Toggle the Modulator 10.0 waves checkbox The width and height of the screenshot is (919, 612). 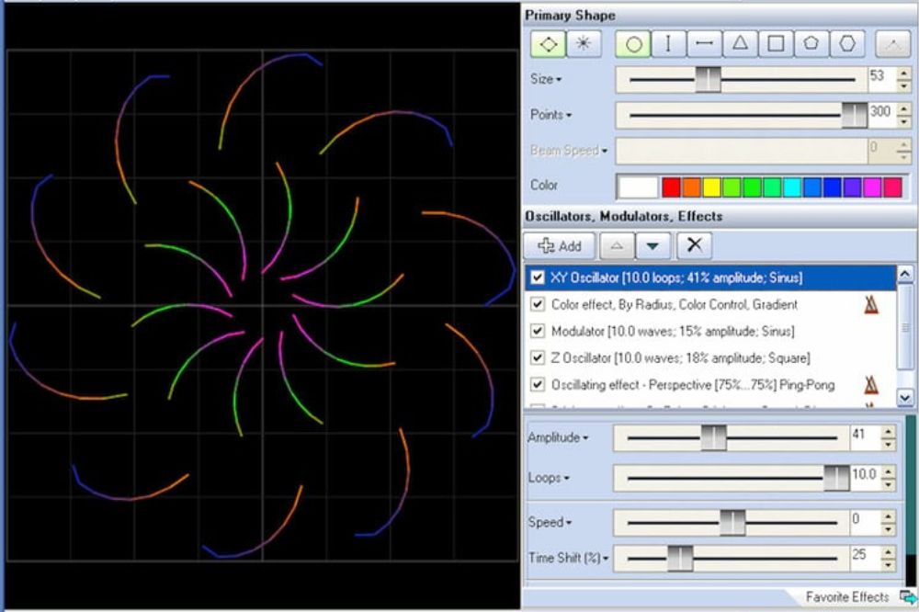537,331
